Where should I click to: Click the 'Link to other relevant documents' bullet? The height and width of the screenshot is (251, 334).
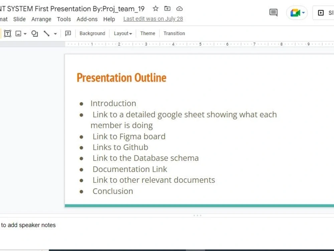tap(154, 180)
